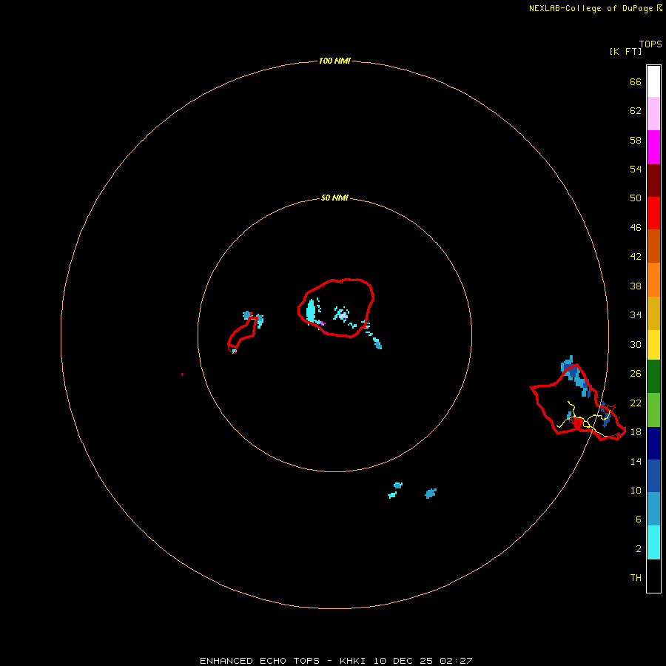Screen dimensions: 666x666
Task: Click the '54' scale value
Action: point(636,169)
